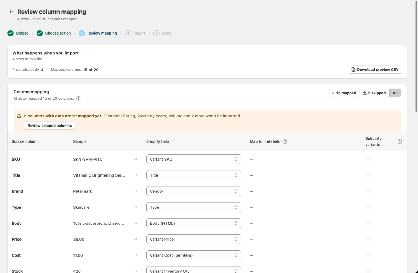This screenshot has width=418, height=273.
Task: Click the Upload step checkmark icon
Action: point(10,33)
